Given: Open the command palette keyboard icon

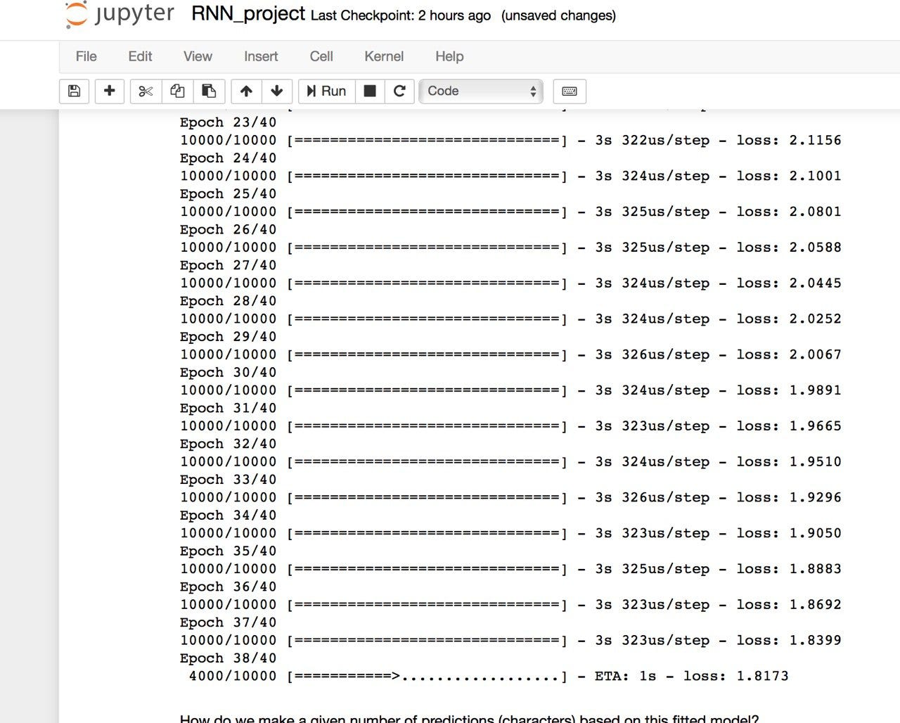Looking at the screenshot, I should (570, 91).
